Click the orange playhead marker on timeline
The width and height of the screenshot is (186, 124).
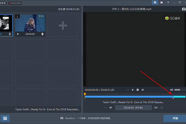[x=85, y=94]
